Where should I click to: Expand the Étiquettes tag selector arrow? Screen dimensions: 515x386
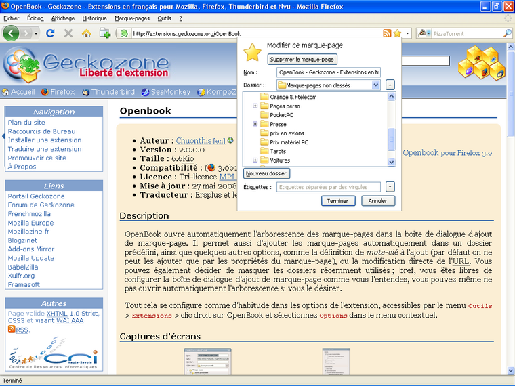[390, 187]
